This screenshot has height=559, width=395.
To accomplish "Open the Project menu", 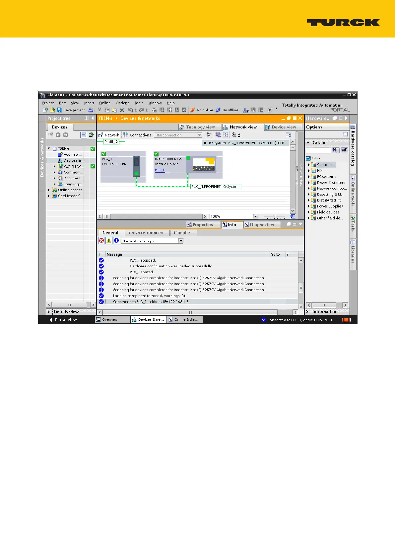I will pyautogui.click(x=48, y=103).
